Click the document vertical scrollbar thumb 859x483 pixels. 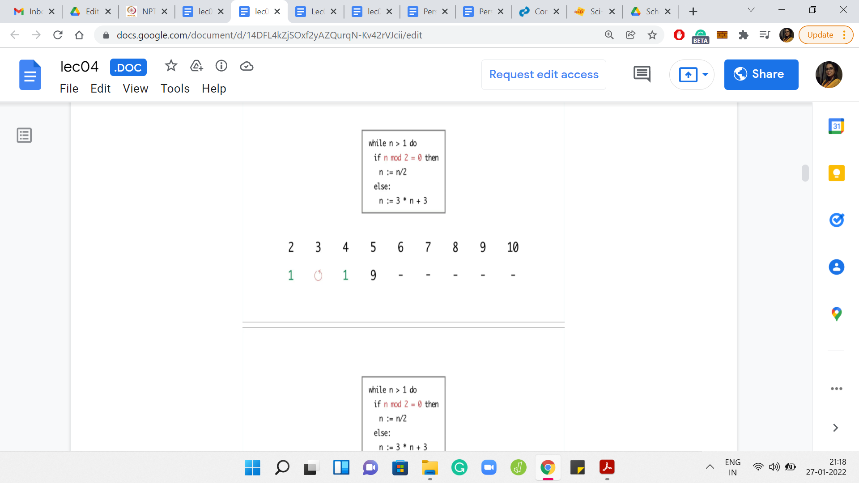(805, 173)
